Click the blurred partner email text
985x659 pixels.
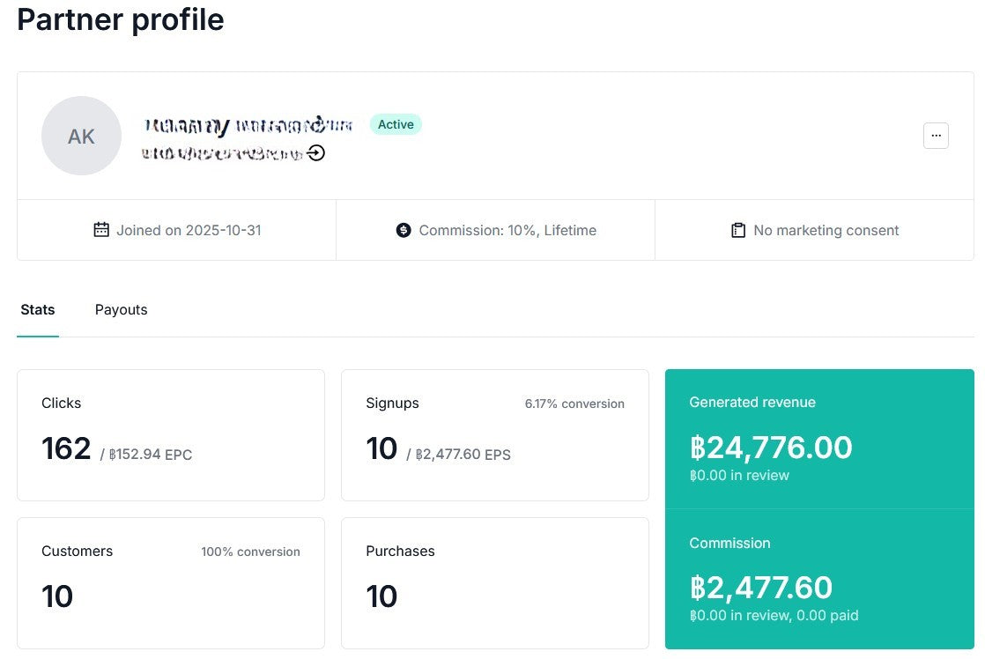pos(221,153)
